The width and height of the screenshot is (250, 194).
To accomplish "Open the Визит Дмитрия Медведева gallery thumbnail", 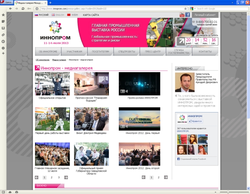I will coord(91,119).
